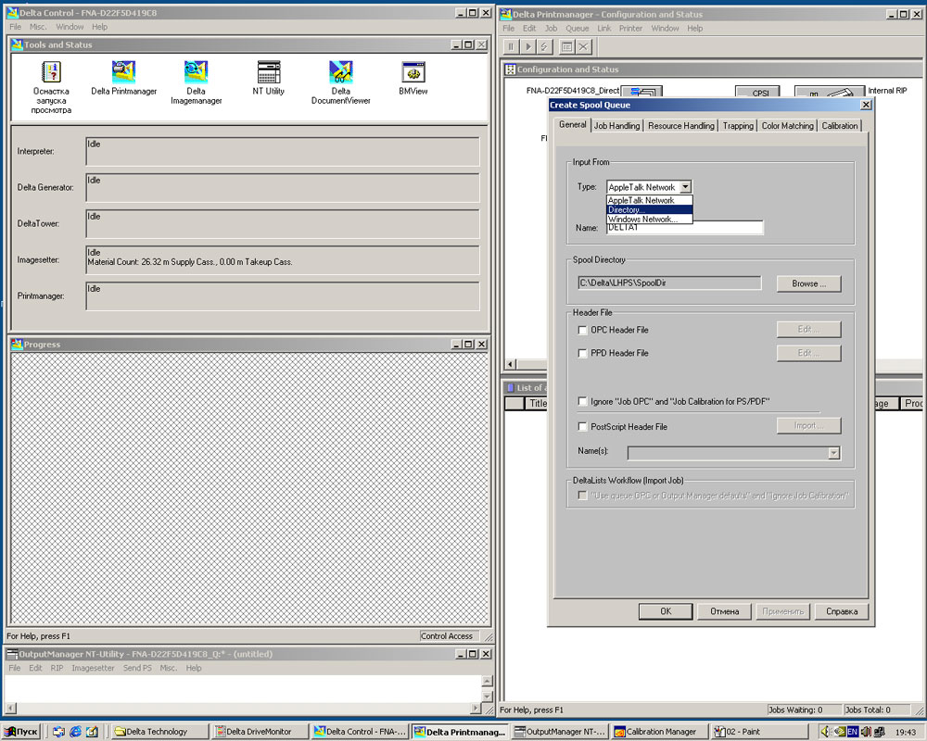Viewport: 927px width, 741px height.
Task: Open the NT Utility icon
Action: coord(269,73)
